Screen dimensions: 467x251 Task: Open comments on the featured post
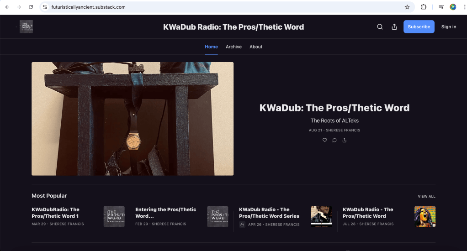tap(334, 140)
